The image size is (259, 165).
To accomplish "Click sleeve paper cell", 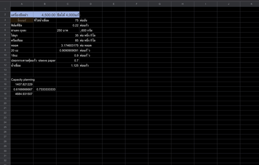I will [33, 60].
